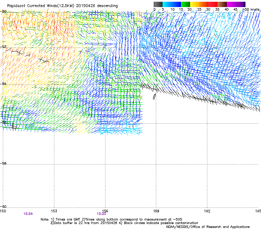The height and width of the screenshot is (229, 261).
Task: Click the -50 latitude axis label
Action: (3, 12)
